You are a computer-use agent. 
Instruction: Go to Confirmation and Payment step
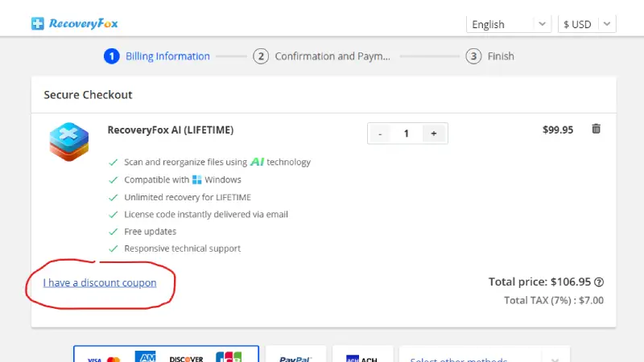(x=332, y=56)
